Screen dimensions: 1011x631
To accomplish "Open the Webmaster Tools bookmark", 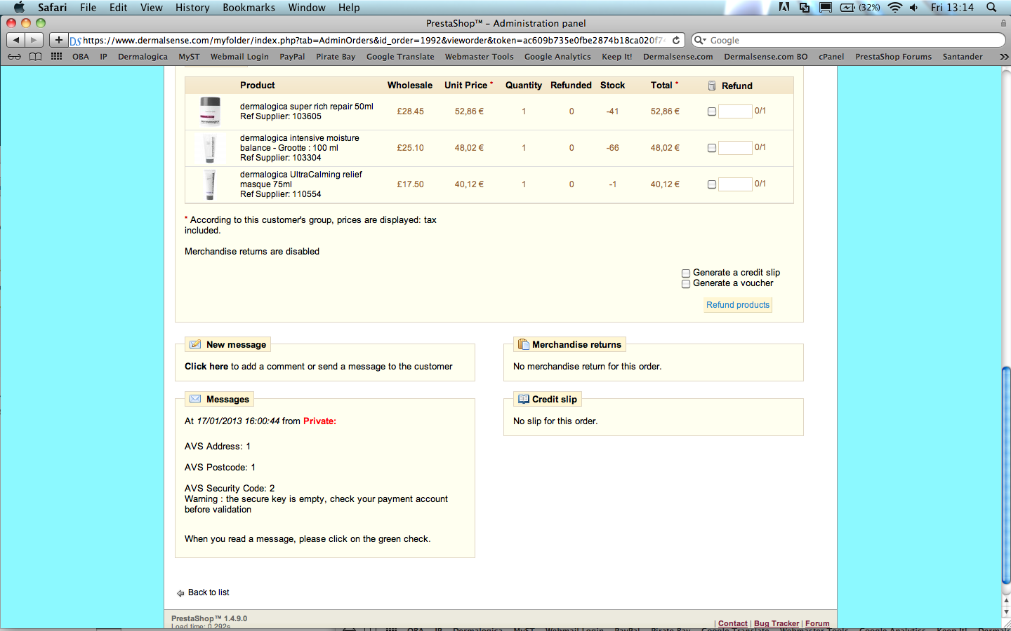I will click(479, 57).
